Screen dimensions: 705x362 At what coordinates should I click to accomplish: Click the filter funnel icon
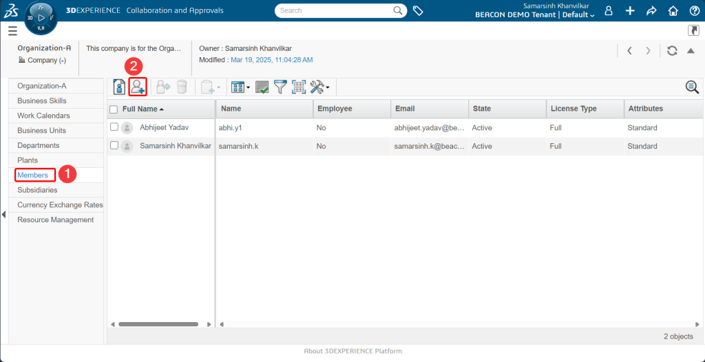[280, 87]
